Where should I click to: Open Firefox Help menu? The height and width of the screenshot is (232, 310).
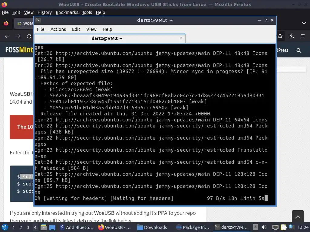coord(101,12)
